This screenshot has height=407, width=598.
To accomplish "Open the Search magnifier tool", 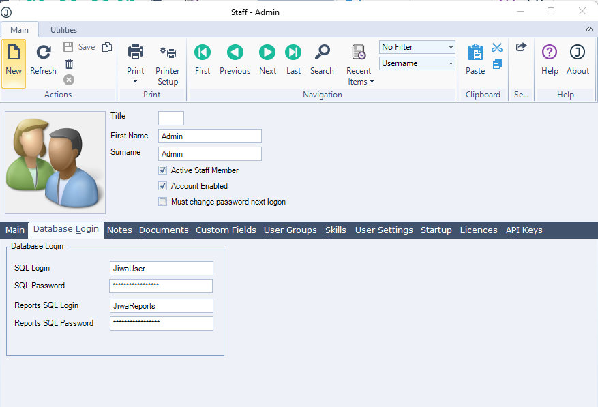I will click(x=322, y=52).
